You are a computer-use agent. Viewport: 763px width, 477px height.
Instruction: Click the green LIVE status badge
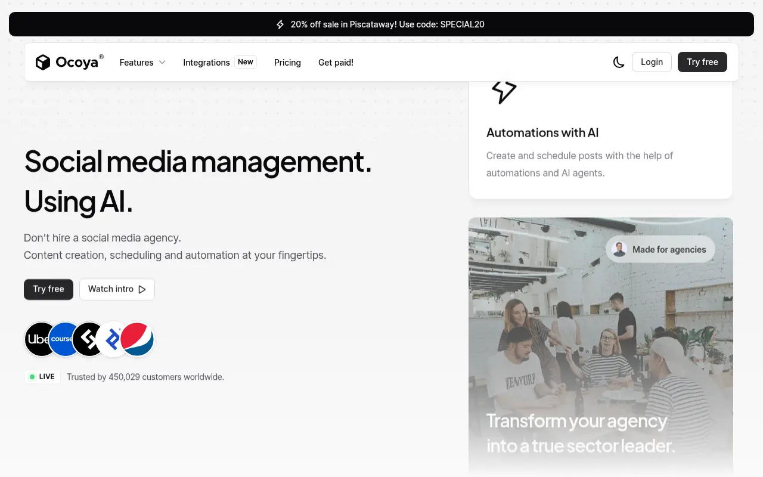(x=42, y=377)
